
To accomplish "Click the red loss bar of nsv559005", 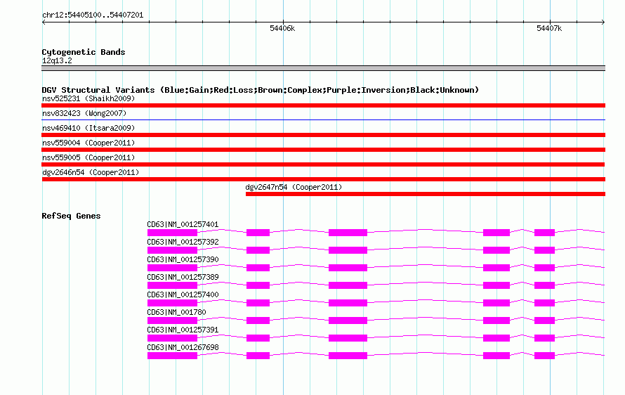I will (323, 164).
